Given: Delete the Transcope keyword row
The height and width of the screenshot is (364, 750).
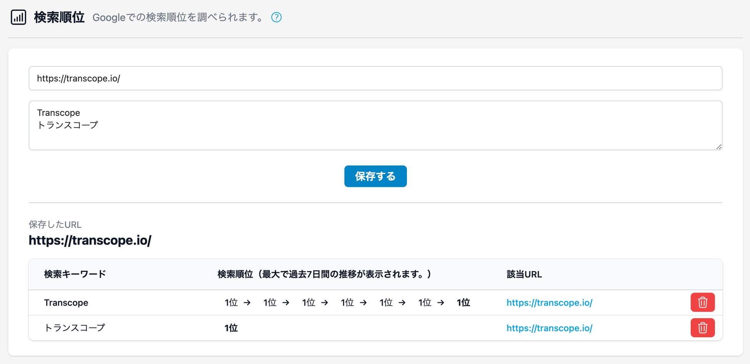Looking at the screenshot, I should click(702, 303).
